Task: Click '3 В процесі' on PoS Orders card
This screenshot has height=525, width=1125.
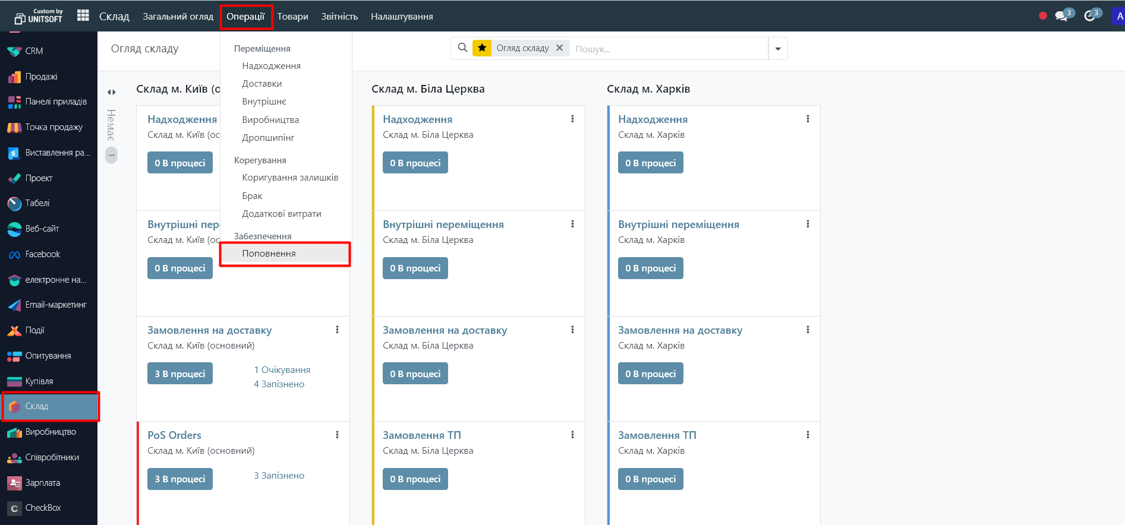Action: pos(179,479)
